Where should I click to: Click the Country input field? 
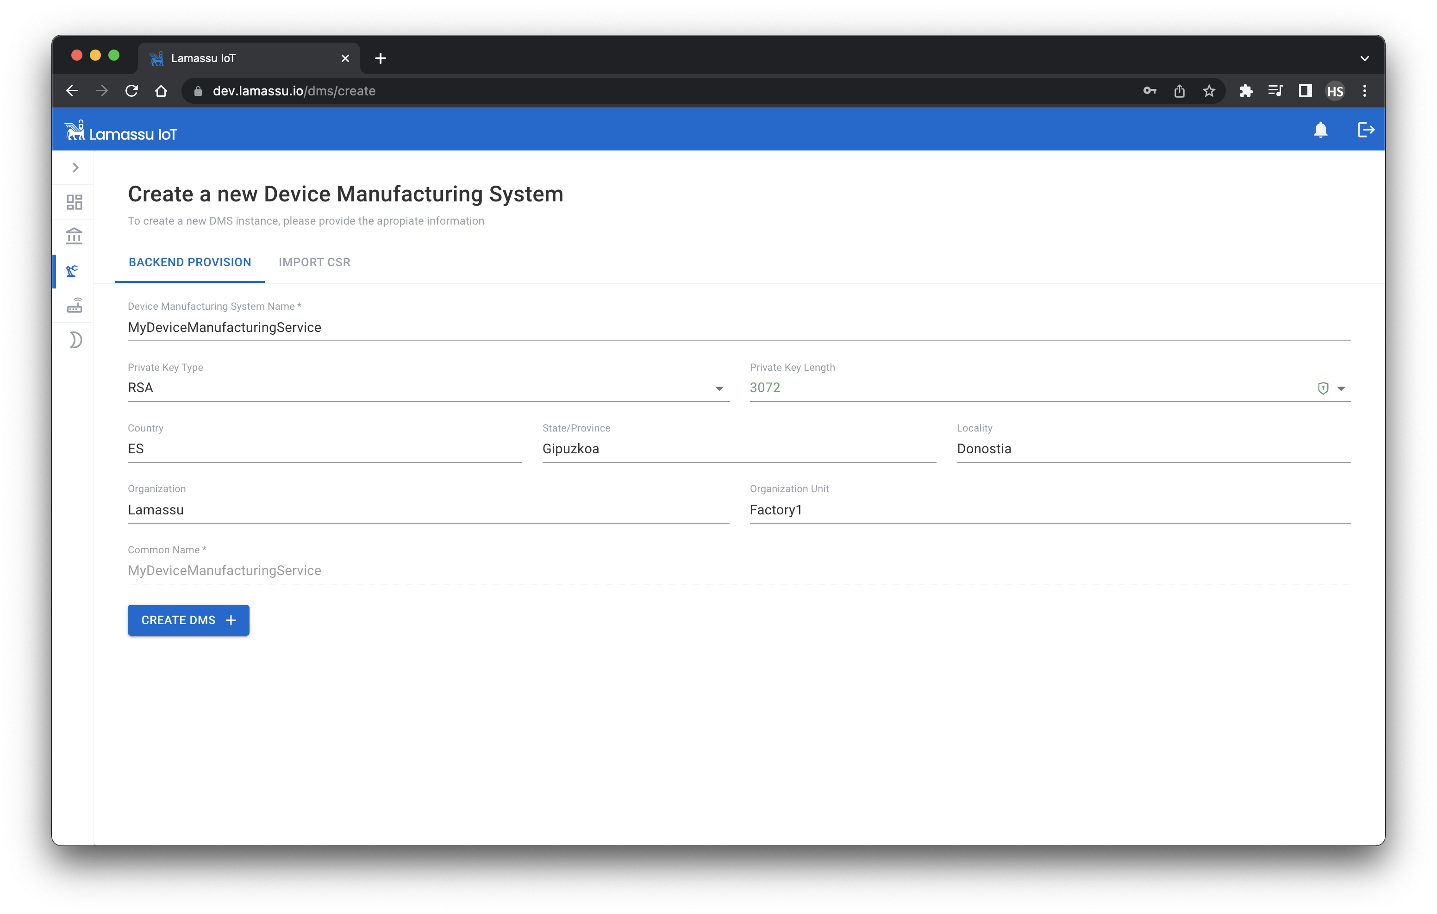323,449
